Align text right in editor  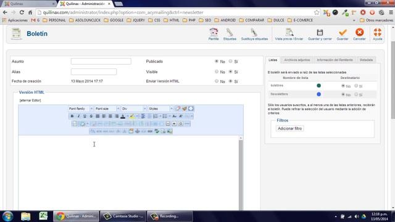[117, 116]
